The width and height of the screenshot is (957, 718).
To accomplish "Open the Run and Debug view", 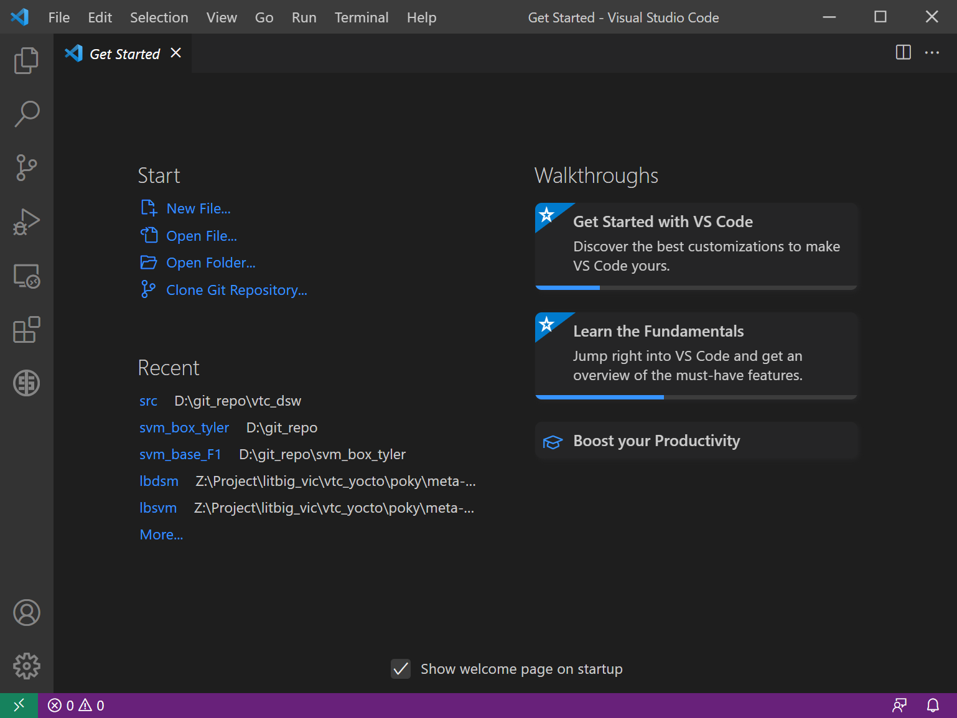I will point(26,222).
